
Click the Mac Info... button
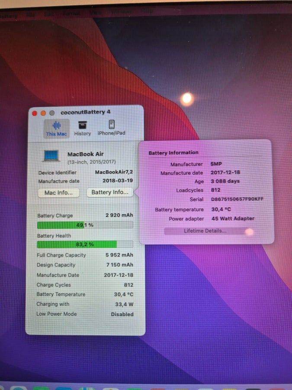pos(58,193)
